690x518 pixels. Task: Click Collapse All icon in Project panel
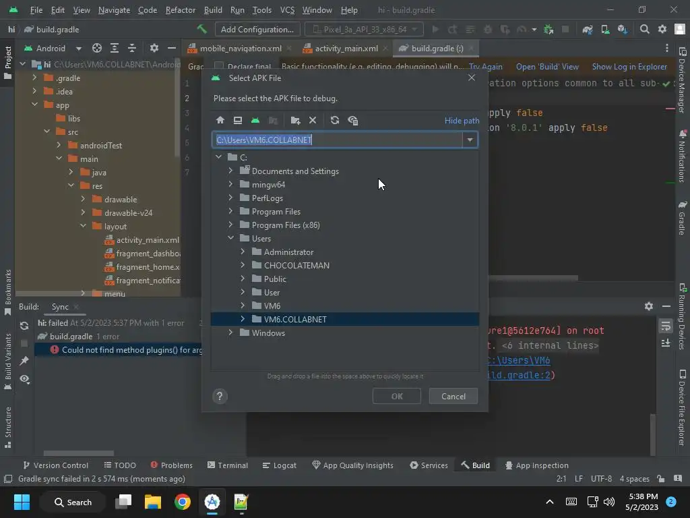coord(132,48)
